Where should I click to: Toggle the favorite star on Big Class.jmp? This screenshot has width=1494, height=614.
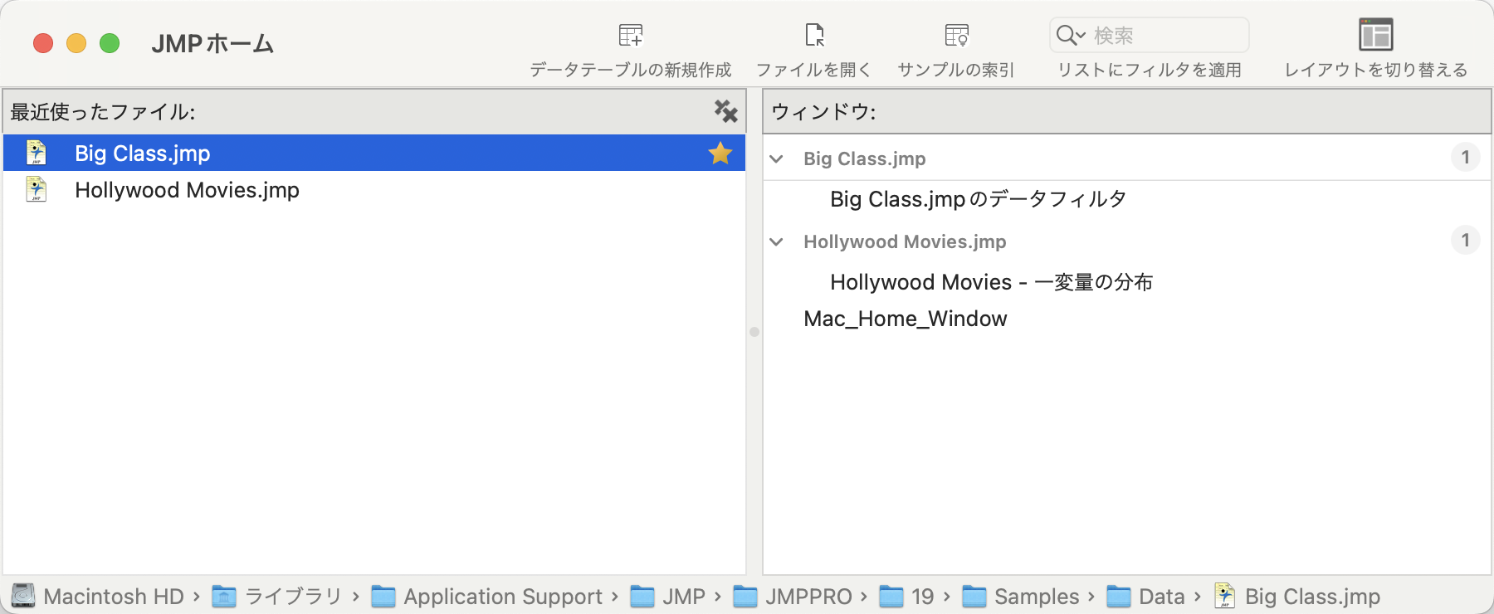click(720, 153)
